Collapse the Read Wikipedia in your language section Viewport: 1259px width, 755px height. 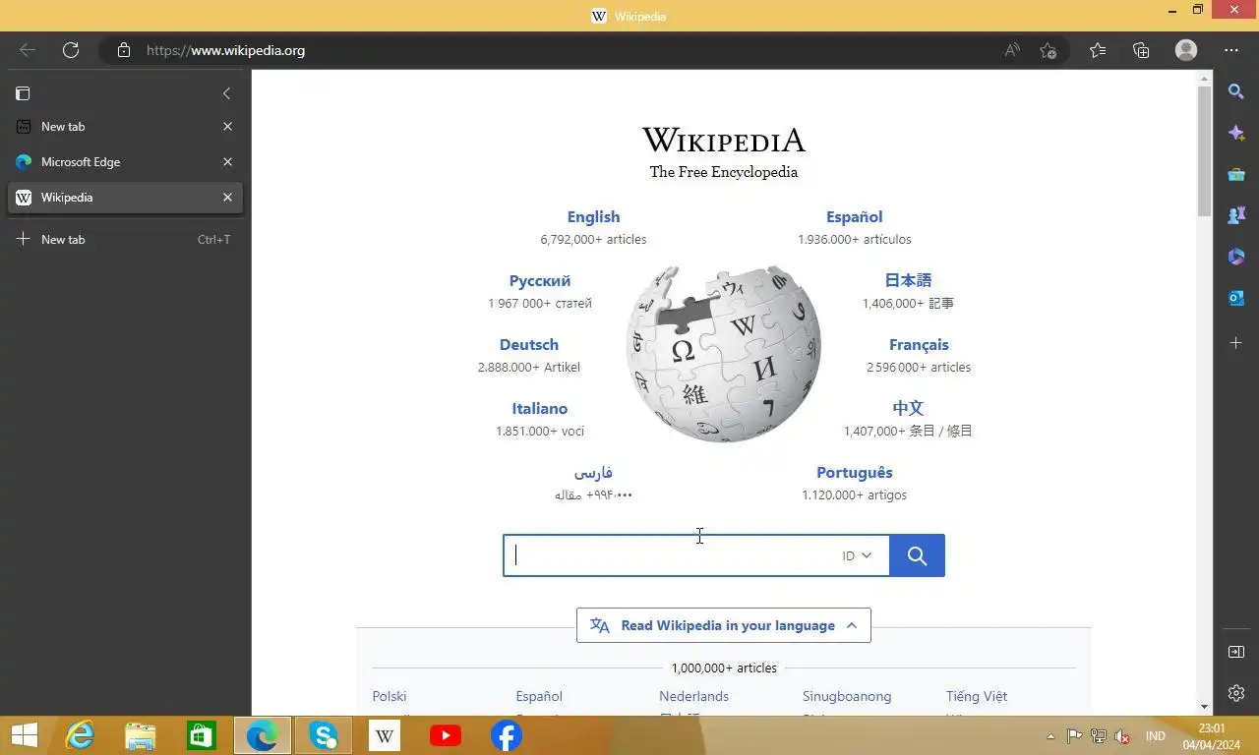tap(724, 625)
